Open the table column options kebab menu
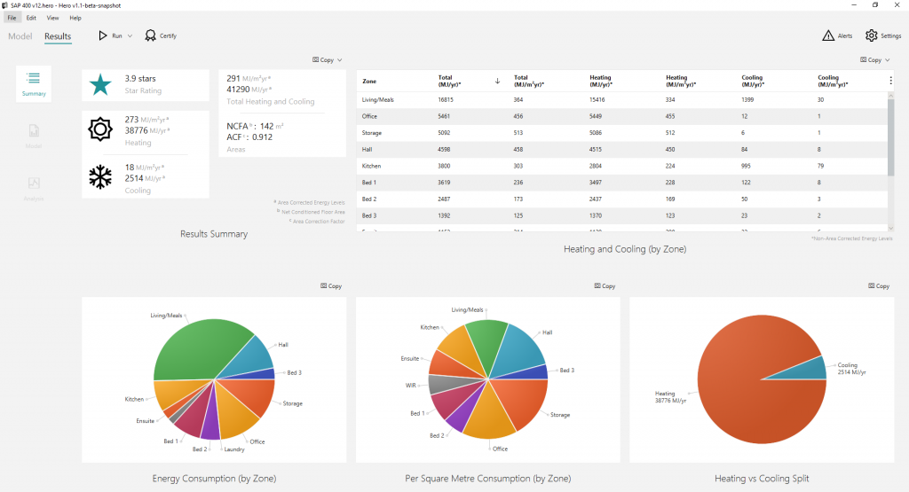Viewport: 909px width, 492px height. click(890, 80)
